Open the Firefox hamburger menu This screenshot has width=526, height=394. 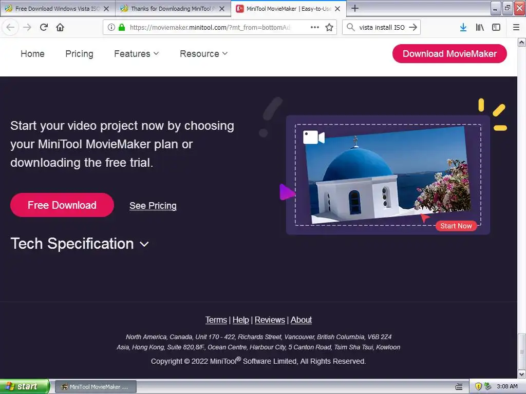516,27
